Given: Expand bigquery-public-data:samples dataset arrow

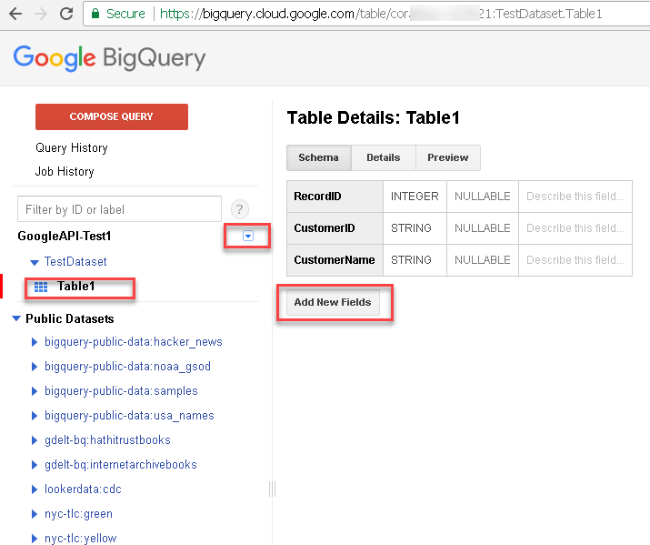Looking at the screenshot, I should 35,391.
